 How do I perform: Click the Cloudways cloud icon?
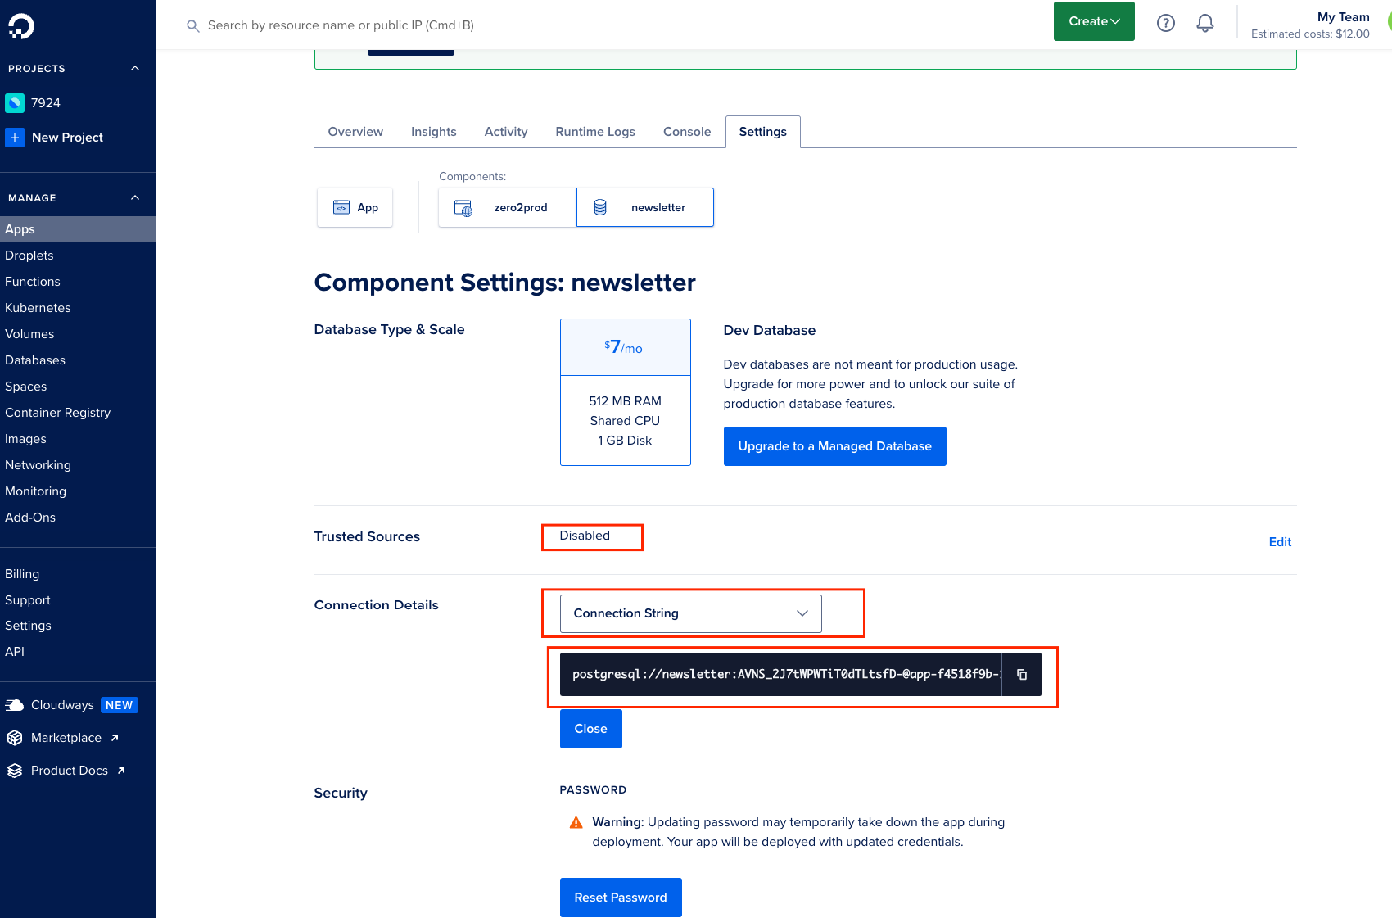pos(15,705)
